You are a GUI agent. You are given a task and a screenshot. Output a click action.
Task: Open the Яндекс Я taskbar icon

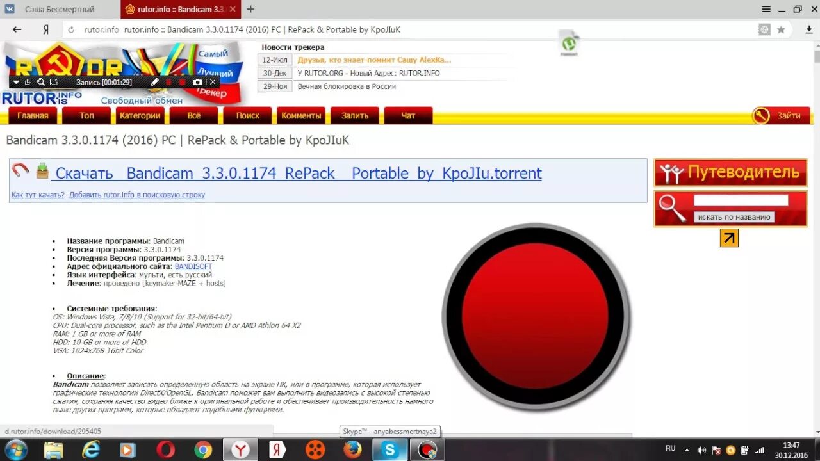pyautogui.click(x=277, y=450)
